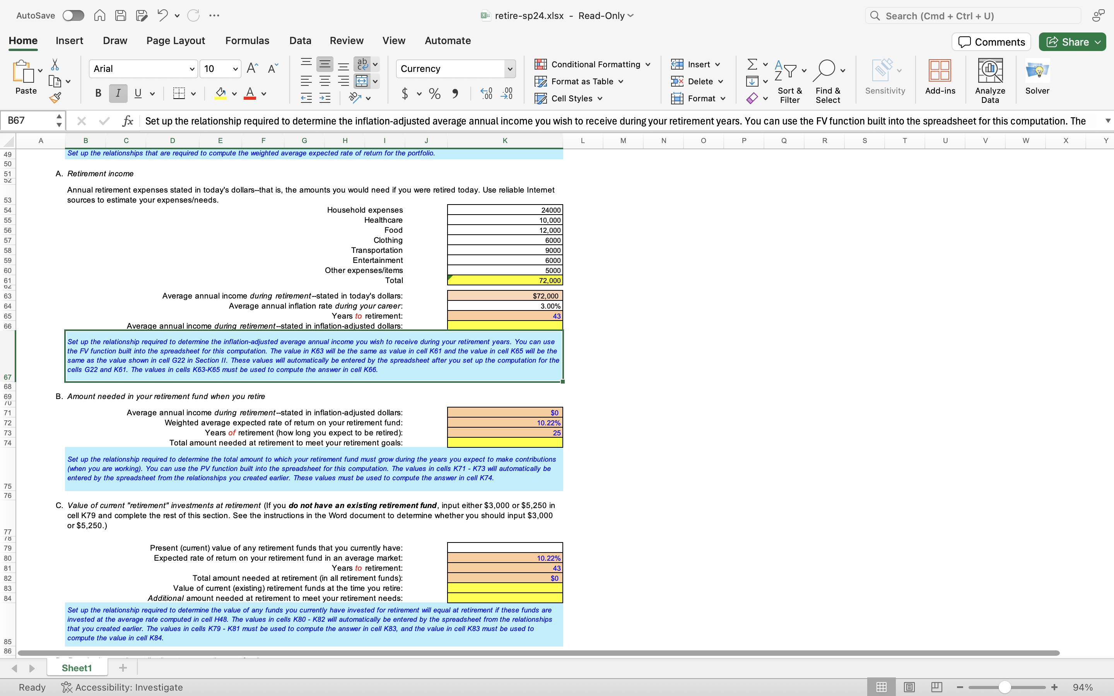Click the Comma style icon
The width and height of the screenshot is (1114, 696).
[456, 94]
